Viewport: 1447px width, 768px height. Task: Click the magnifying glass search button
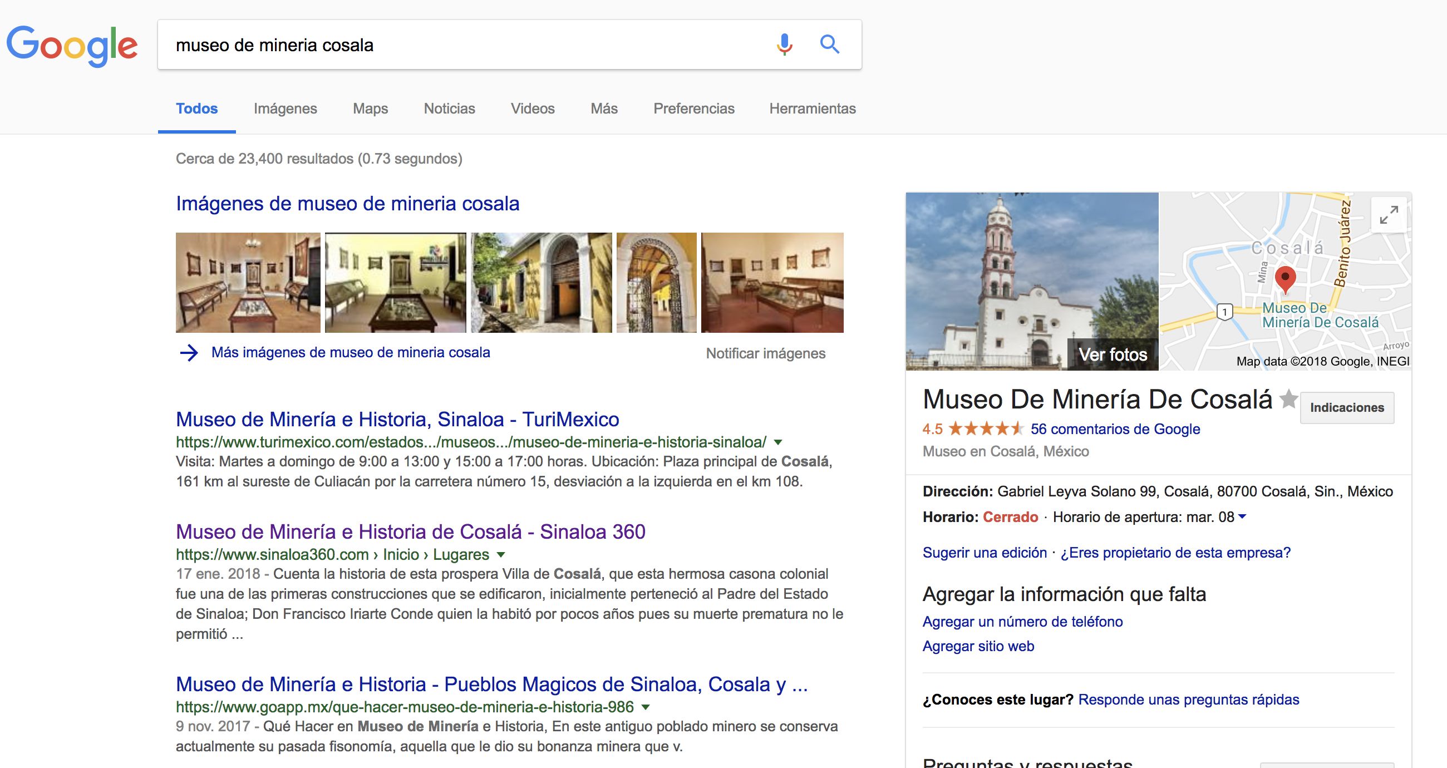(x=830, y=44)
